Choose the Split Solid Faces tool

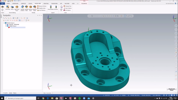coord(17,8)
